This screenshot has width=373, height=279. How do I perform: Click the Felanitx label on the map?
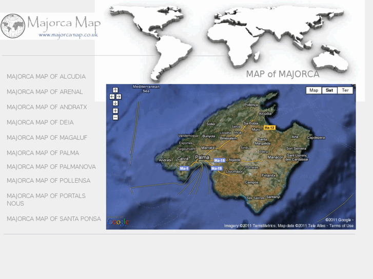click(268, 176)
